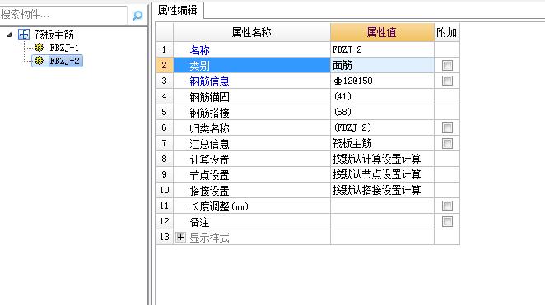Toggle the 附加 checkbox for 归类名称
The width and height of the screenshot is (545, 305).
coord(447,127)
